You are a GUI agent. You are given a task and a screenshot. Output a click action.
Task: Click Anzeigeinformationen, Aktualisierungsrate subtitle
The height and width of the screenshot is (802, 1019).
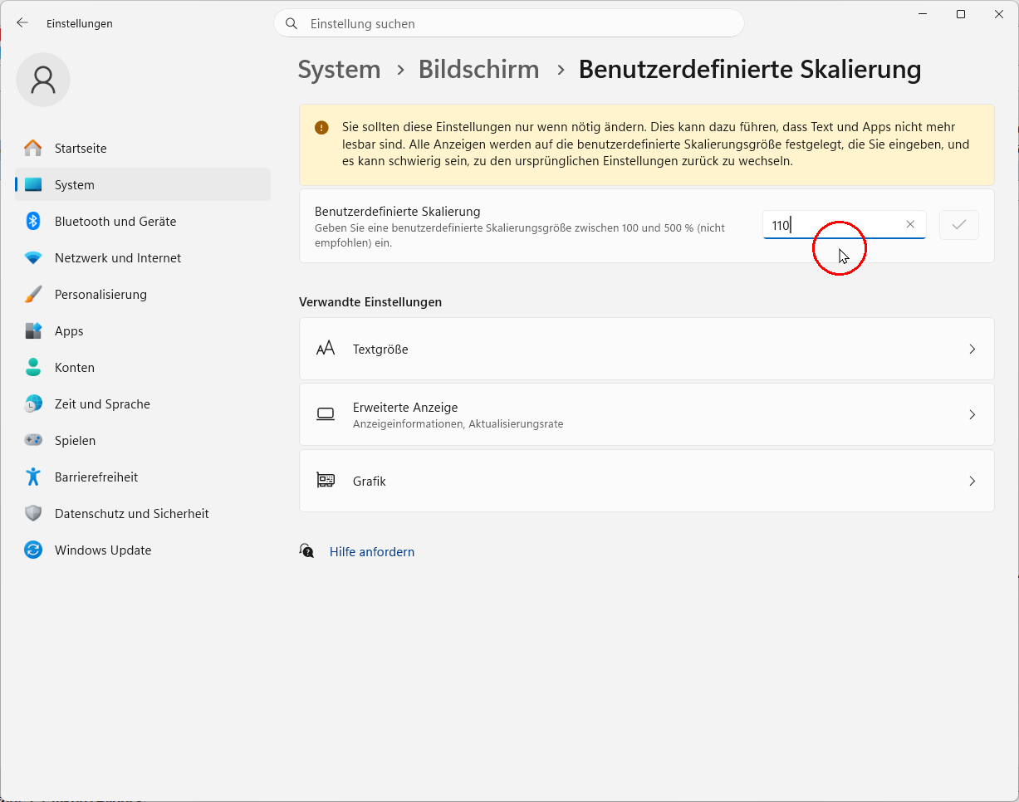click(458, 424)
